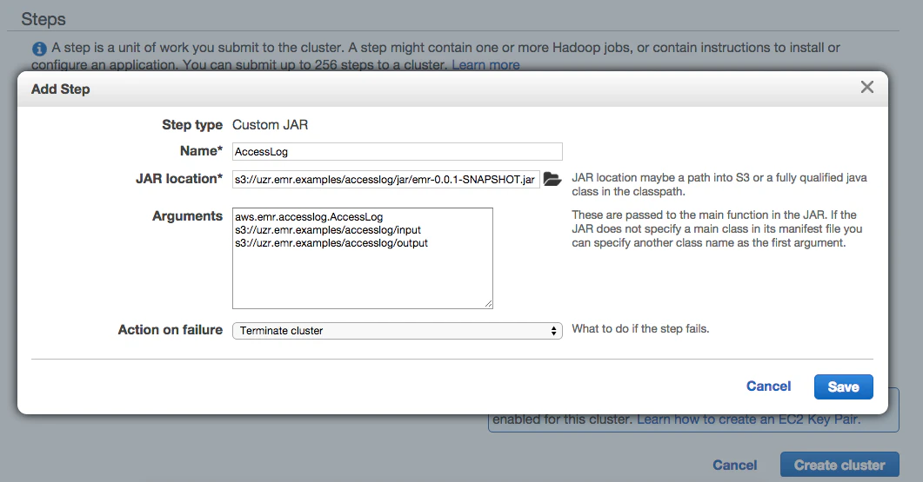Click into the JAR location field
923x482 pixels.
tap(386, 179)
